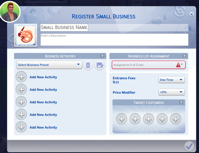This screenshot has height=153, width=199.
Task: Delete business preset with trash icon
Action: coord(88,65)
